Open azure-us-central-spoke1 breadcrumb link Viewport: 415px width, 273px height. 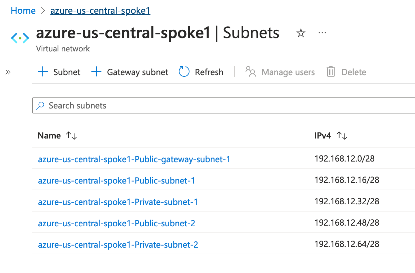100,11
